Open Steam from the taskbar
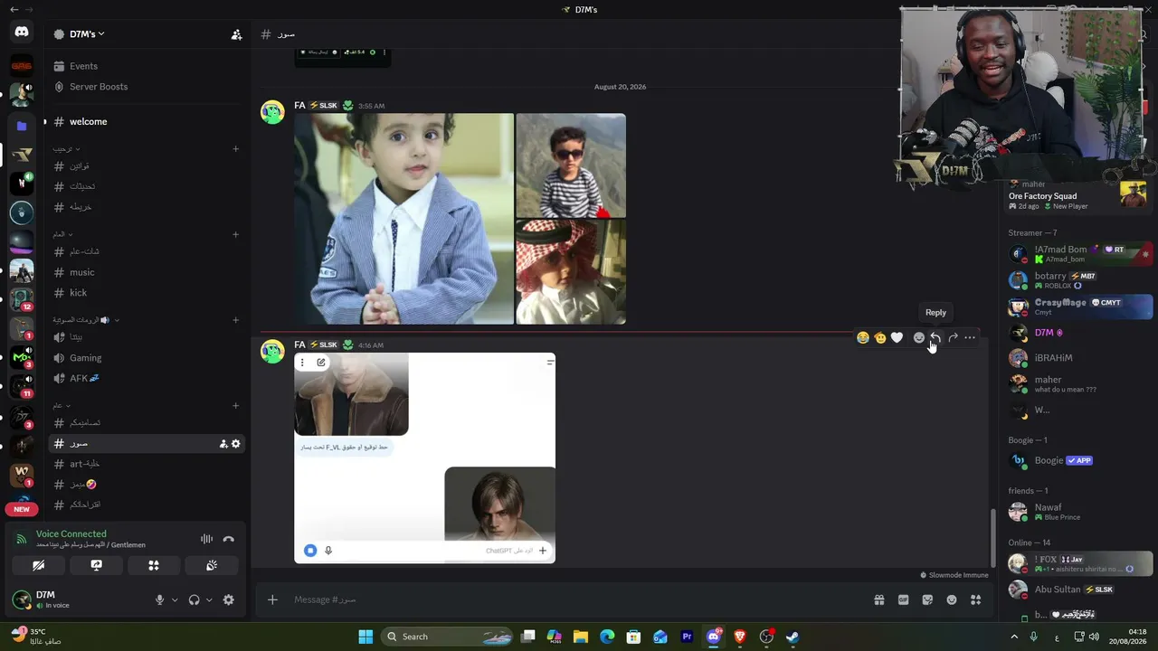This screenshot has width=1158, height=651. (793, 637)
